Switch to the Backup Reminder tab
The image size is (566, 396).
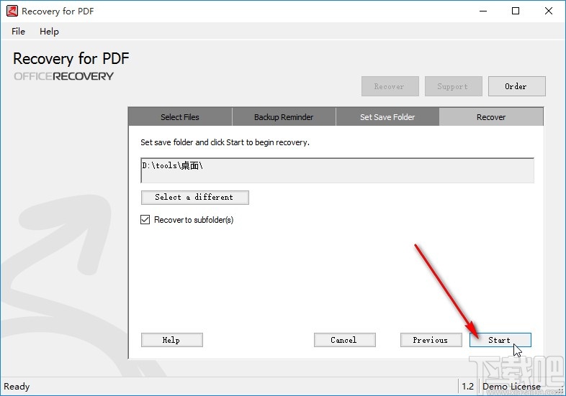pyautogui.click(x=284, y=116)
